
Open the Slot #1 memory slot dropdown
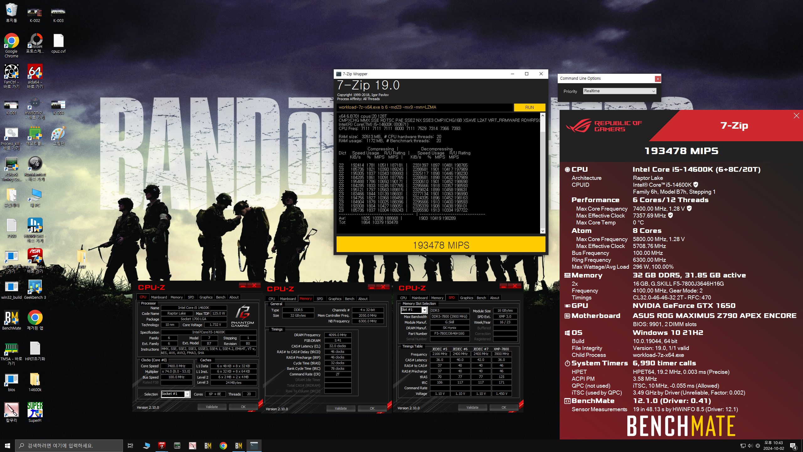click(414, 310)
